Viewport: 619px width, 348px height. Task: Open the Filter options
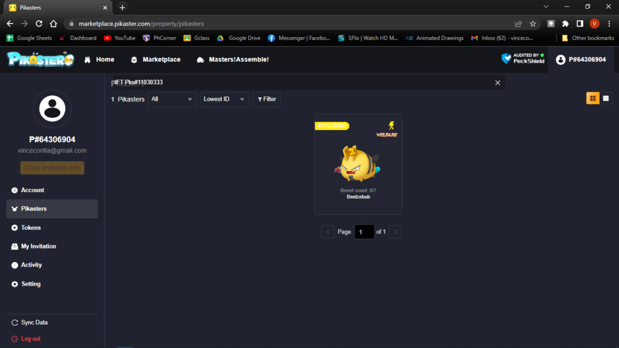(266, 99)
